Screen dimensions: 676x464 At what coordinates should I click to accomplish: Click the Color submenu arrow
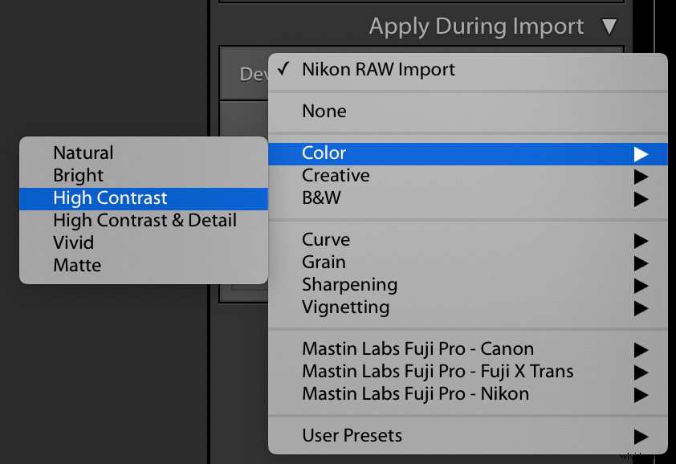coord(639,153)
